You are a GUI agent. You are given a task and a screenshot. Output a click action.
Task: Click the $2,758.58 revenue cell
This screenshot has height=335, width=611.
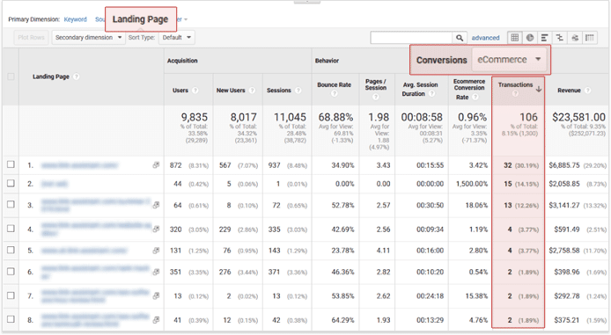[x=564, y=251]
